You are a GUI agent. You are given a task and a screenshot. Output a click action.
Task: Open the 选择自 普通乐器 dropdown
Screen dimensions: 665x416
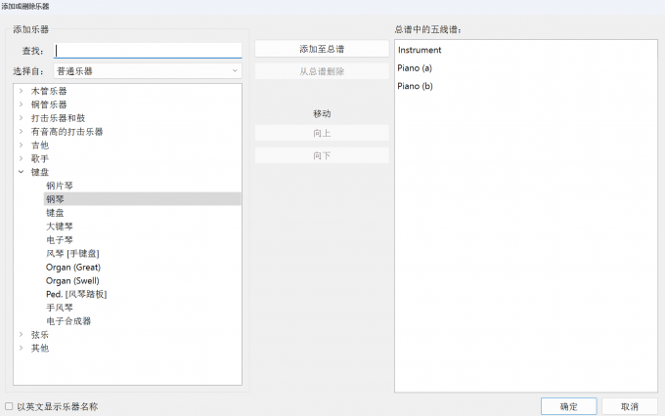click(148, 70)
